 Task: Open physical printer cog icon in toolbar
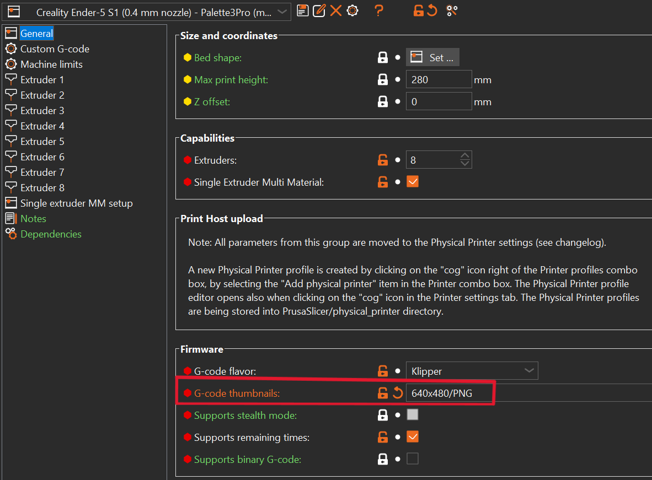pos(352,10)
